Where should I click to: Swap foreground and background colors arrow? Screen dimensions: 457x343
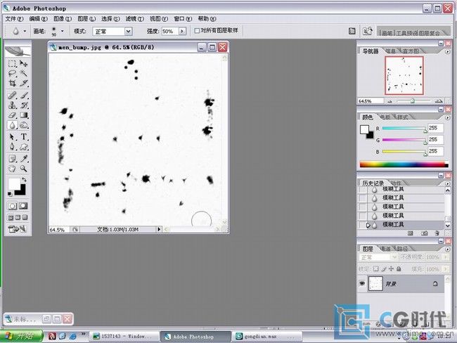(x=24, y=179)
